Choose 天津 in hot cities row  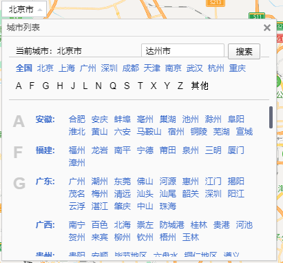(x=152, y=68)
